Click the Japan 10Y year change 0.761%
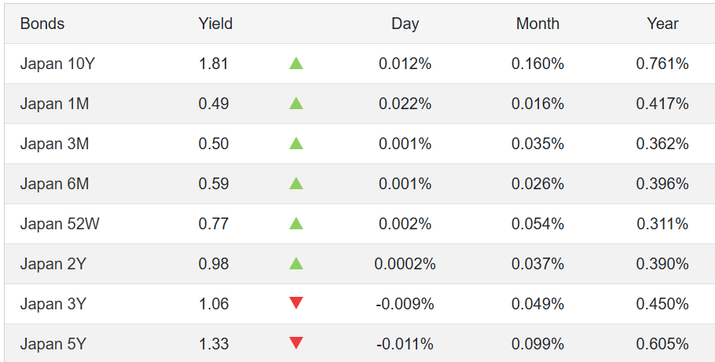715x362 pixels. (x=662, y=64)
